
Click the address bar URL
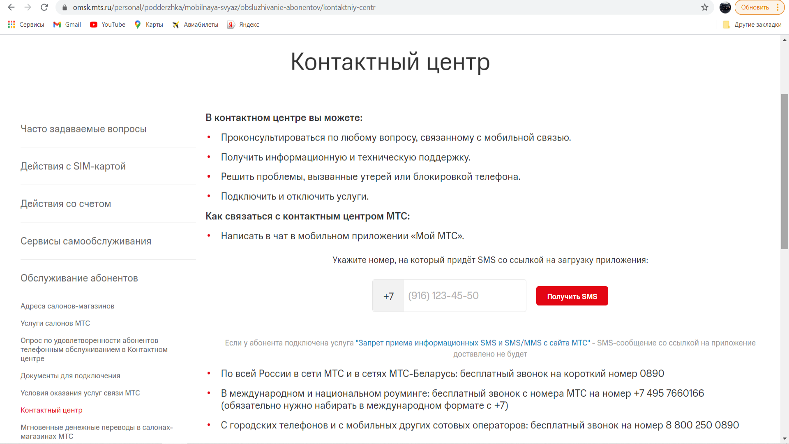[x=224, y=7]
